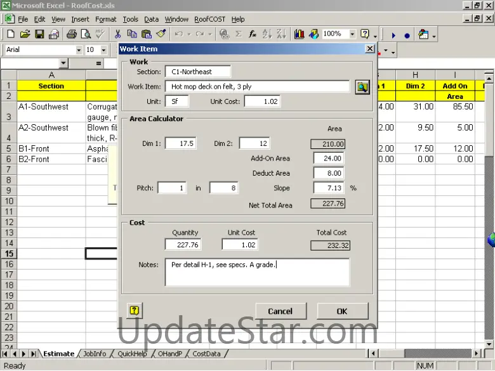Image resolution: width=495 pixels, height=371 pixels.
Task: Click the Unit field containing Sf
Action: pyautogui.click(x=177, y=101)
